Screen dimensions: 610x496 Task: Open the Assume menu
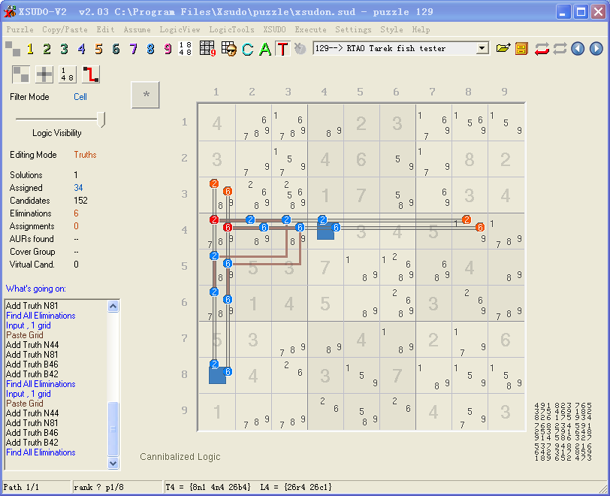click(x=137, y=29)
